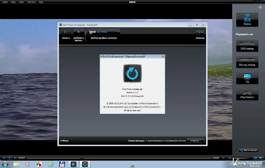Minimize the DivX Плюс Конвертер window
Image resolution: width=265 pixels, height=168 pixels.
(x=191, y=25)
